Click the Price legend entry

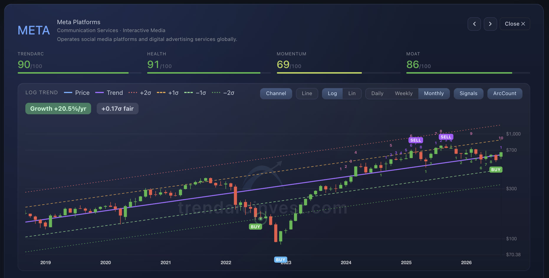(x=77, y=93)
